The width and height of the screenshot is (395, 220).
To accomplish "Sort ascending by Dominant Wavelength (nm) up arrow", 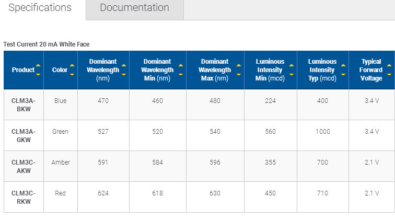I will pos(124,65).
